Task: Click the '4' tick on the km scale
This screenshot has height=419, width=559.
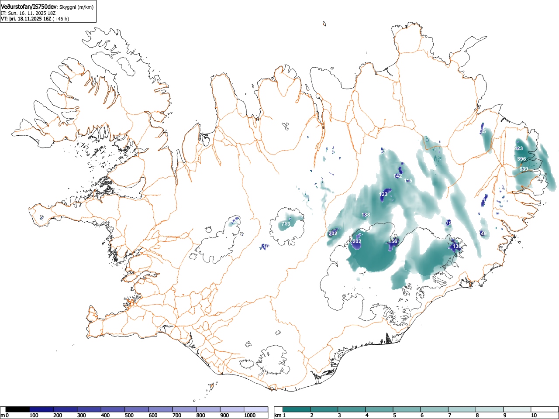Action: pyautogui.click(x=366, y=416)
